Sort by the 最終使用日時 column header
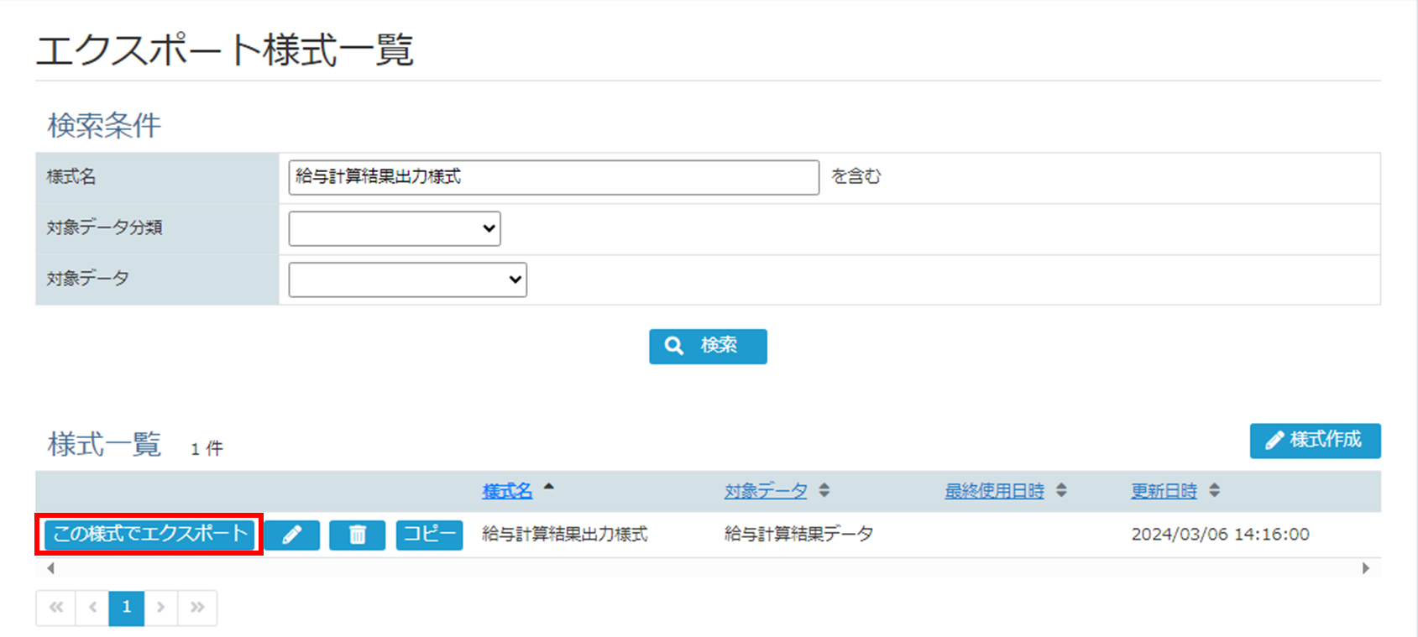The image size is (1418, 637). (994, 491)
